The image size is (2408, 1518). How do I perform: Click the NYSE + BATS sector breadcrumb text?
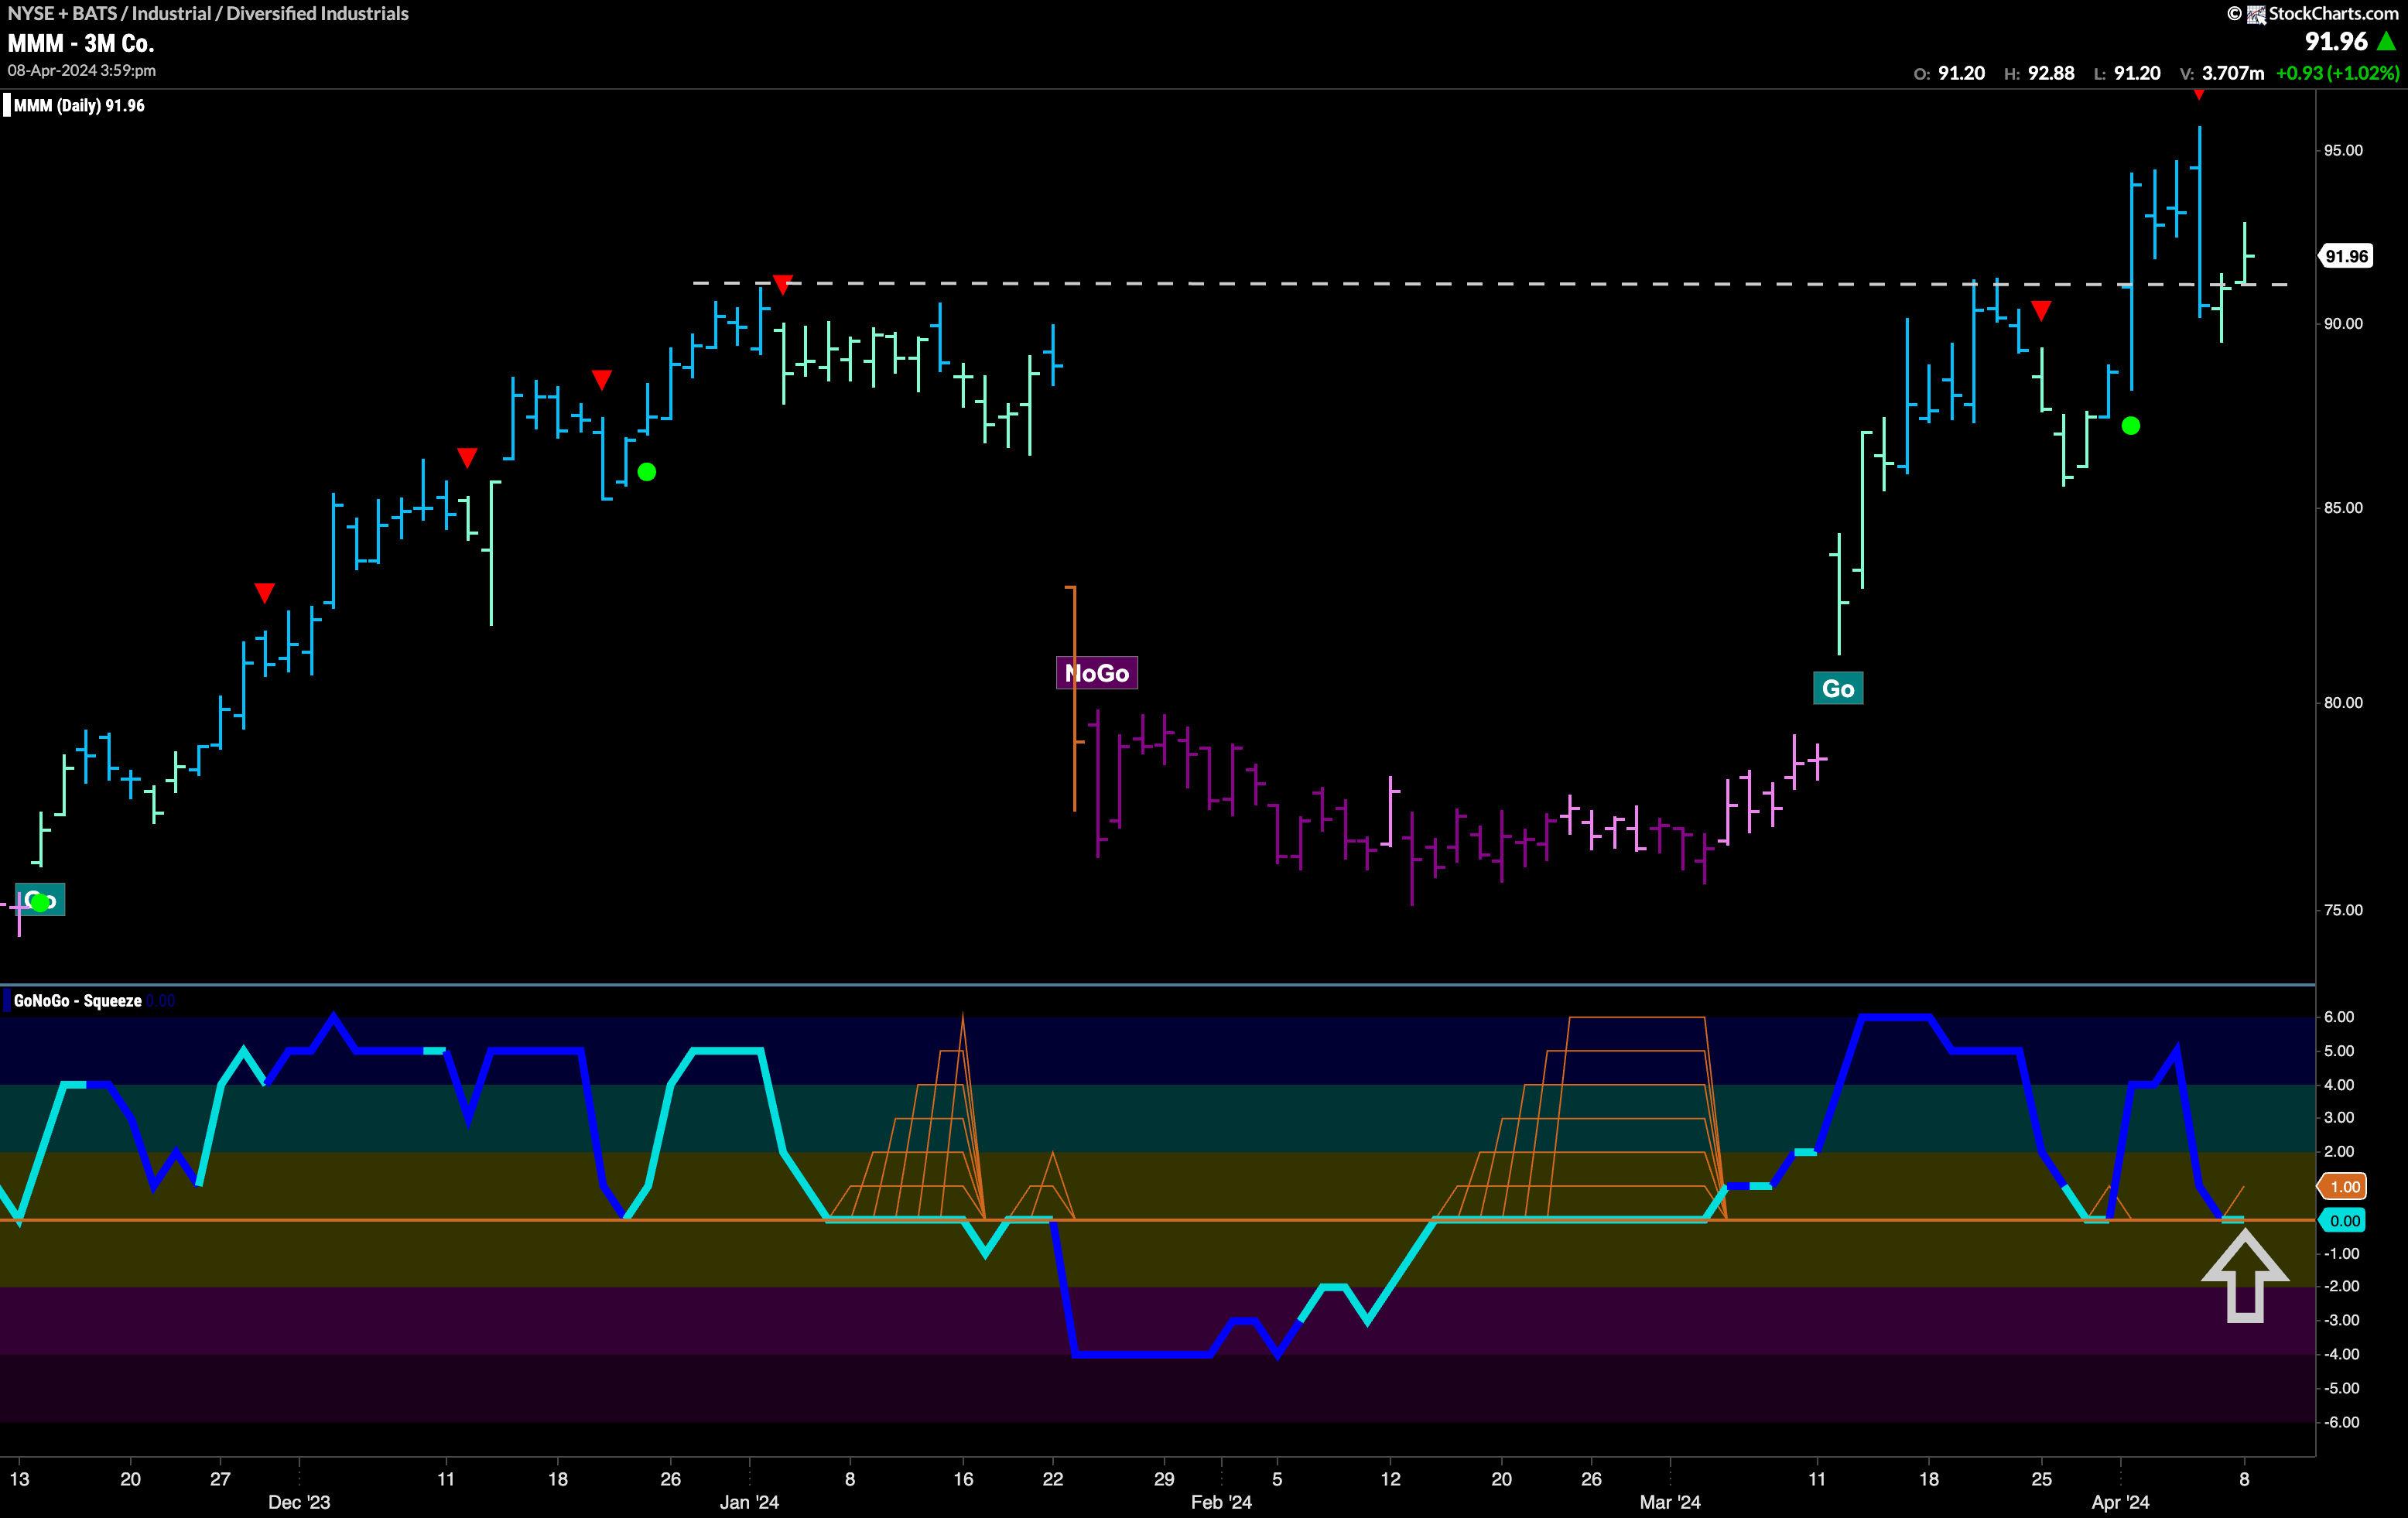pyautogui.click(x=208, y=13)
